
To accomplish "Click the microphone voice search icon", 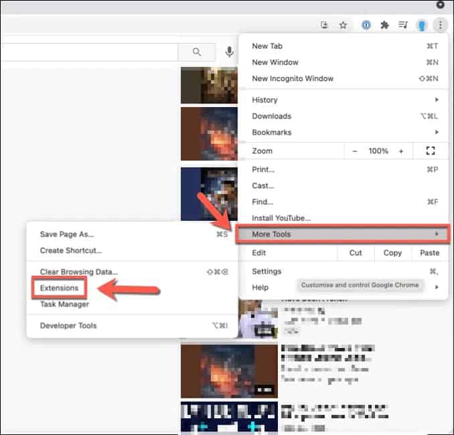I will [229, 52].
